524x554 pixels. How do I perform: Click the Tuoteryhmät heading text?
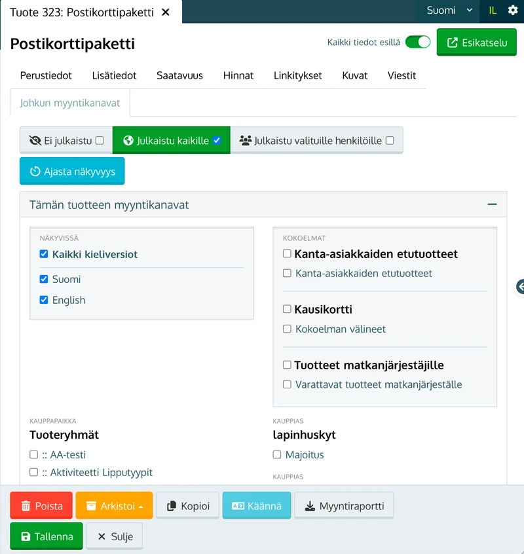64,435
